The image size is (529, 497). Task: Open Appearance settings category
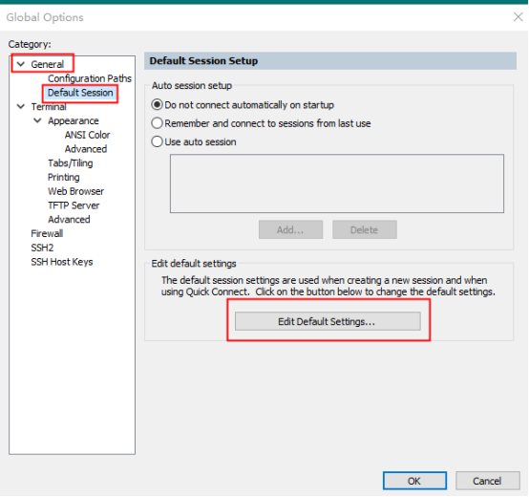pyautogui.click(x=74, y=120)
